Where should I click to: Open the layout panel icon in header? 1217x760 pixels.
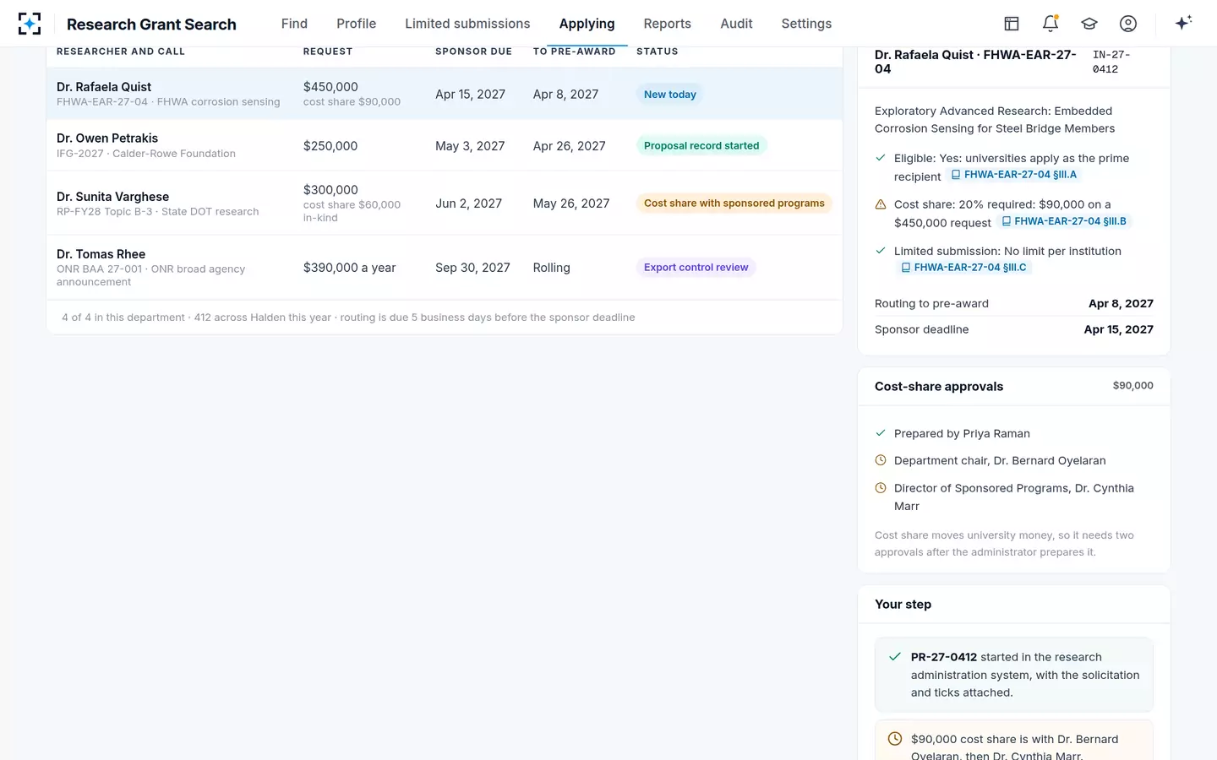pos(1012,24)
